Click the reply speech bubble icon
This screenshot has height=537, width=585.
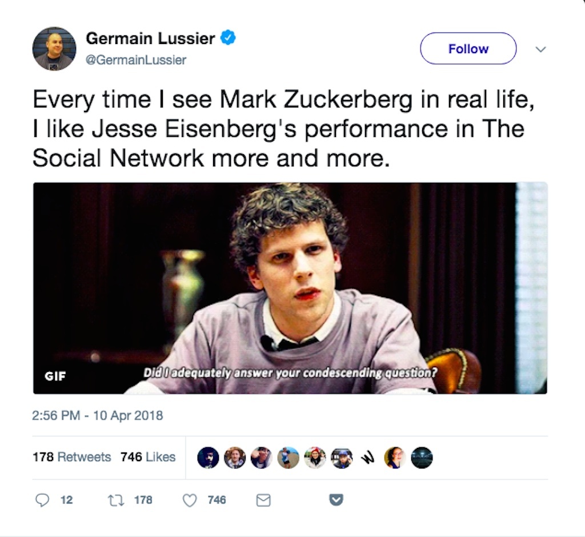43,500
